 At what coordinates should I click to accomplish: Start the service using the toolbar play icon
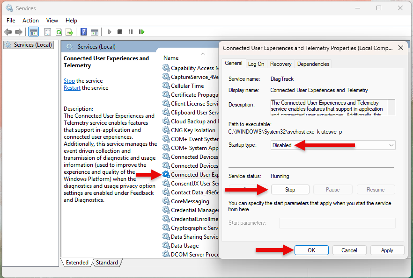click(109, 32)
